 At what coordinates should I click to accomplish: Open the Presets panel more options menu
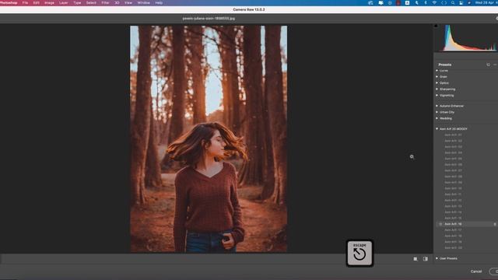(495, 65)
